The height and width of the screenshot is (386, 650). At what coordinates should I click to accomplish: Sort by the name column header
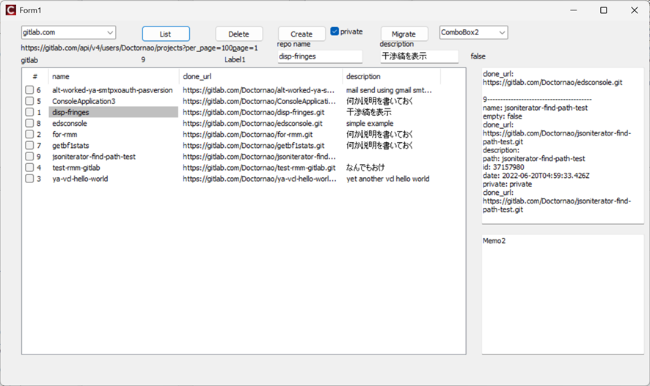pyautogui.click(x=114, y=76)
